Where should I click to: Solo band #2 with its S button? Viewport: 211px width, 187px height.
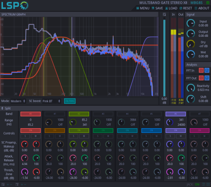pos(73,136)
